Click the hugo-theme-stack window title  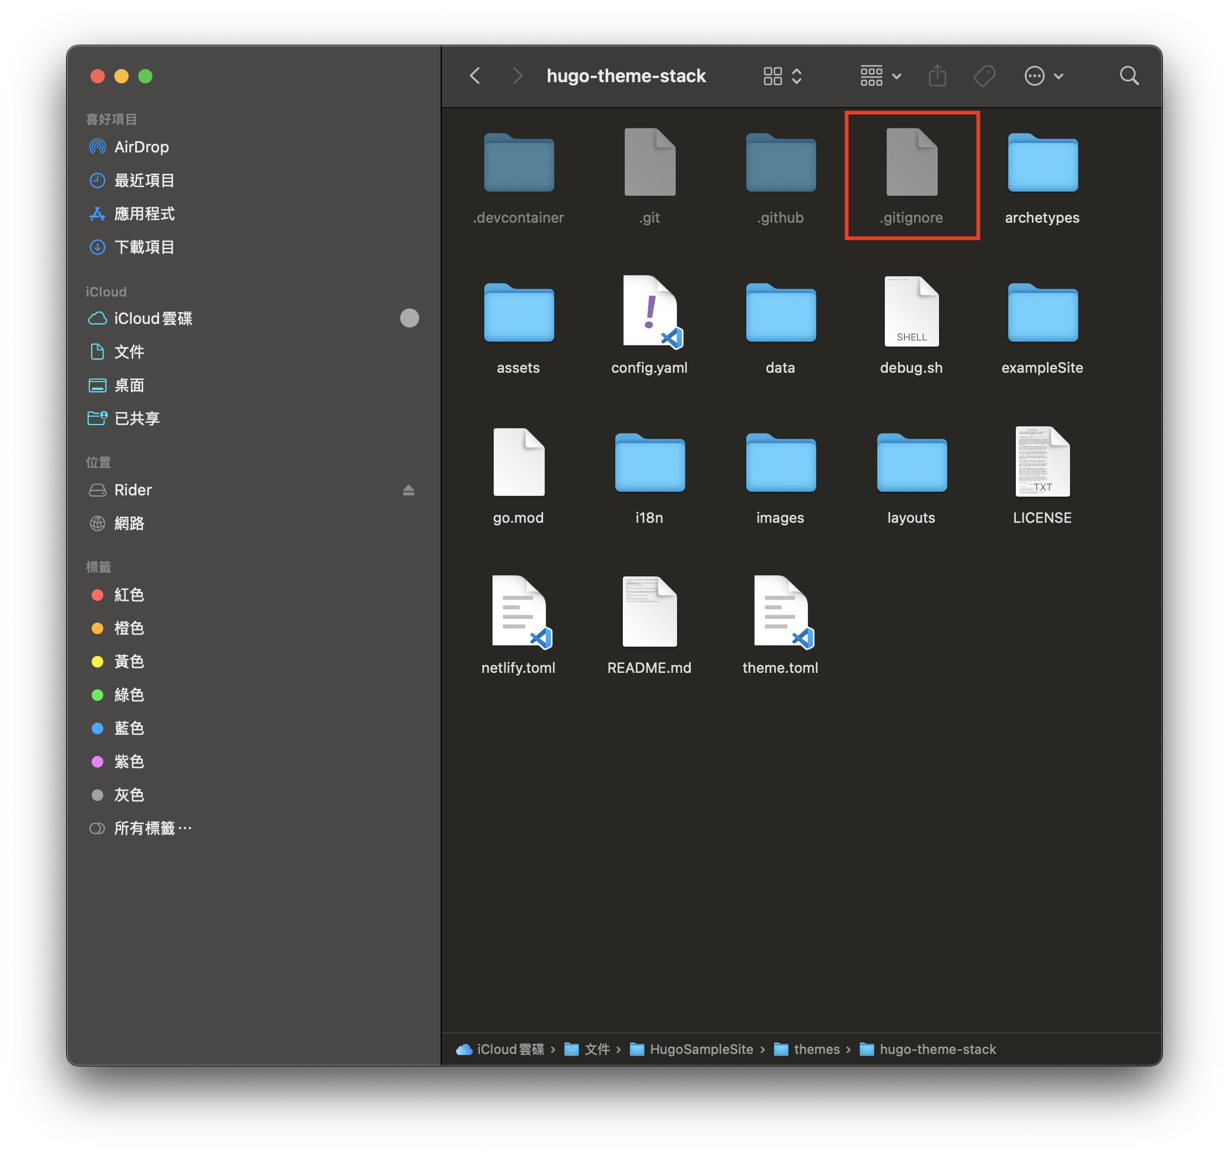(x=626, y=76)
